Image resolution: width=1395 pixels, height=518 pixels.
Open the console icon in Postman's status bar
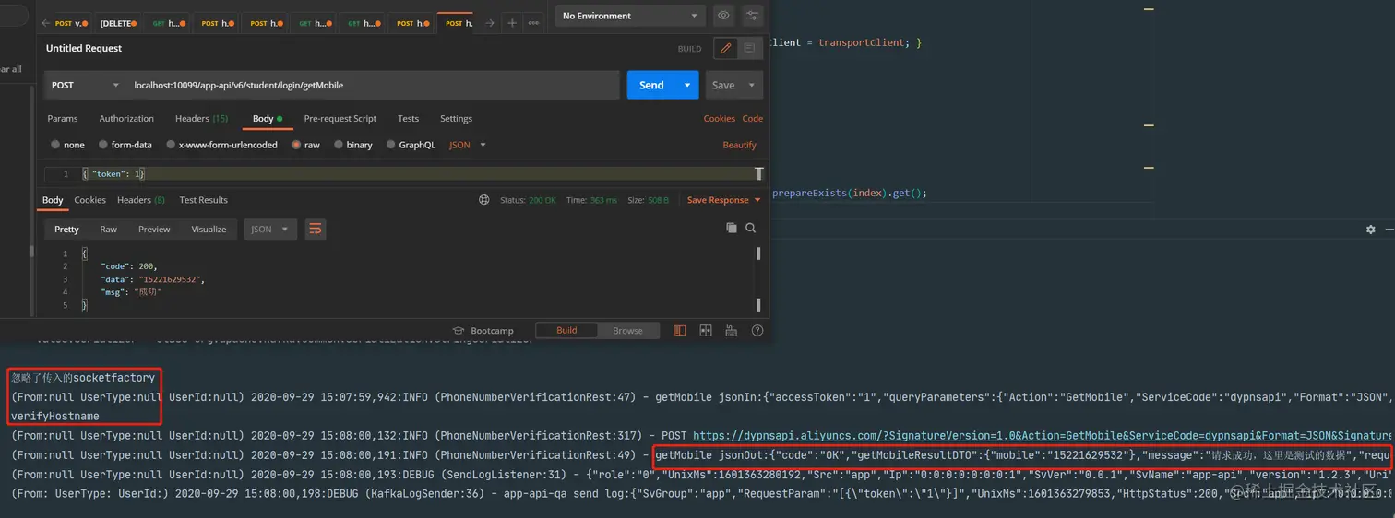[732, 330]
